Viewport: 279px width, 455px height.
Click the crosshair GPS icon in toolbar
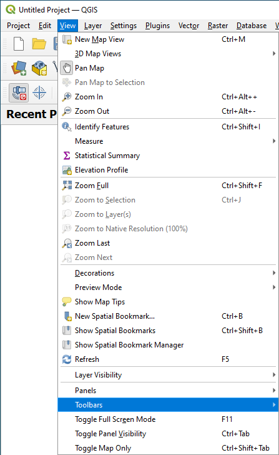coord(39,92)
